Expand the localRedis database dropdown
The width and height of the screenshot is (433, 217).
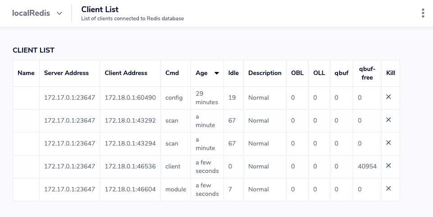pyautogui.click(x=37, y=13)
